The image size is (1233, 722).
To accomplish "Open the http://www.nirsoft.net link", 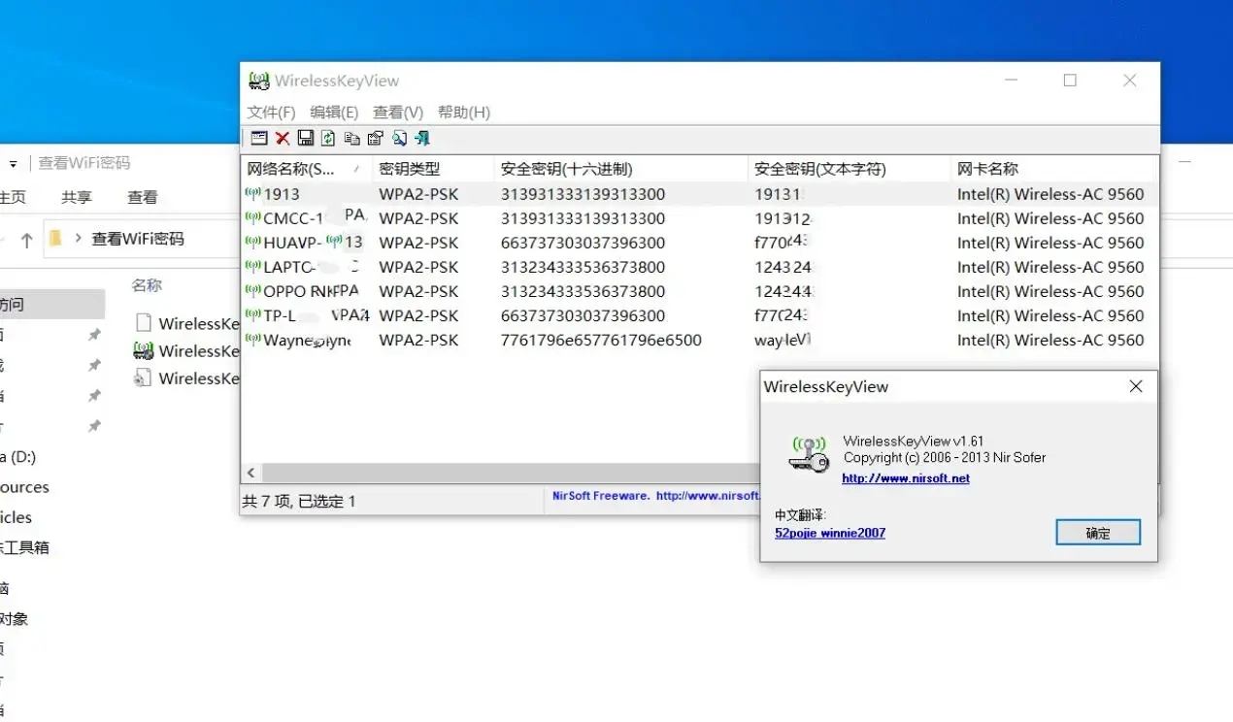I will tap(905, 477).
